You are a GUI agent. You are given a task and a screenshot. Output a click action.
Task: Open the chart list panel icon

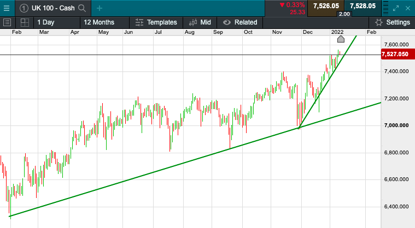coord(8,22)
